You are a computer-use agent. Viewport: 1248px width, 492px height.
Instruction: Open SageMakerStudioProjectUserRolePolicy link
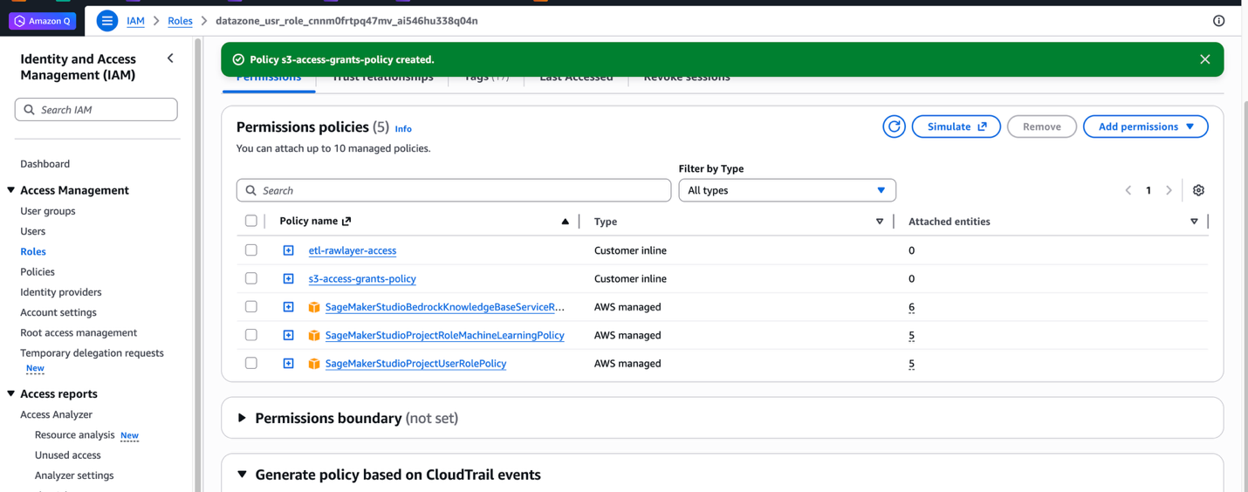point(415,363)
